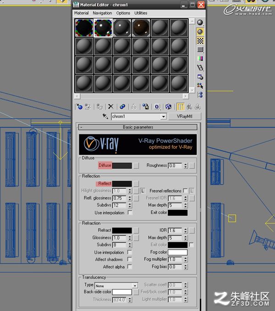Toggle the refraction Exit color checkbox
Image resolution: width=275 pixels, height=311 pixels.
click(191, 245)
